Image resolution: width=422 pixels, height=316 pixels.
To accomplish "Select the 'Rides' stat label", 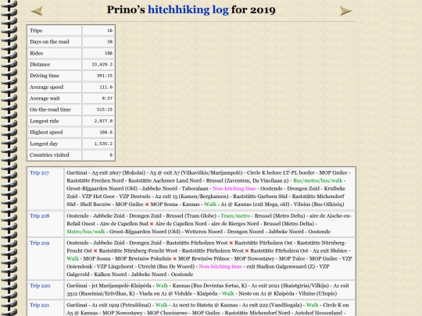I will pyautogui.click(x=36, y=53).
